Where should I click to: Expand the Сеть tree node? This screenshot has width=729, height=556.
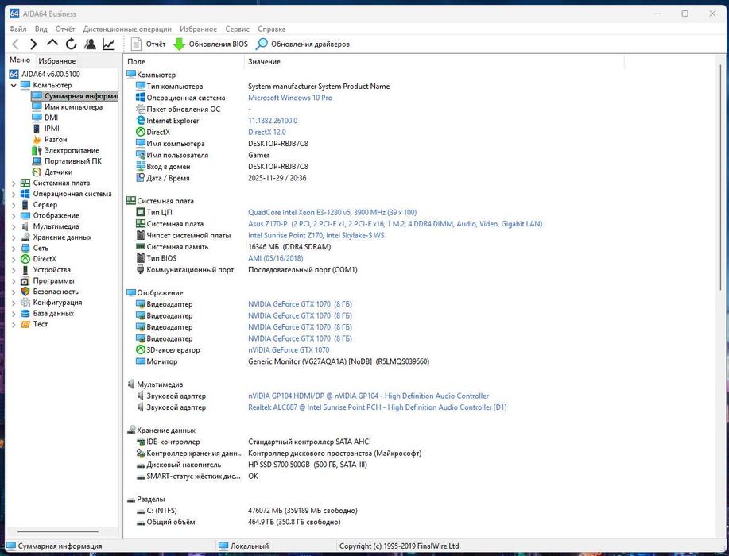tap(14, 249)
